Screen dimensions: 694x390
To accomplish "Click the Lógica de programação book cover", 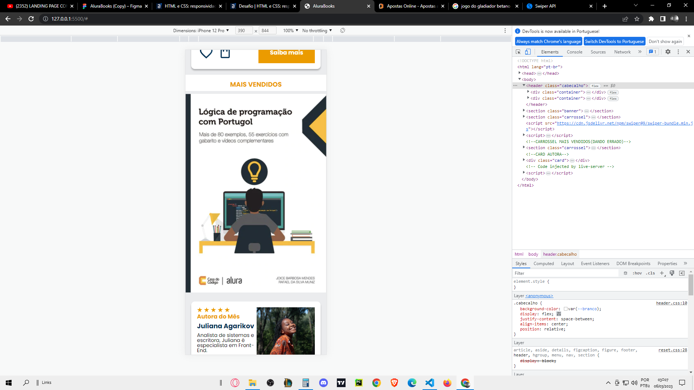I will tap(256, 193).
